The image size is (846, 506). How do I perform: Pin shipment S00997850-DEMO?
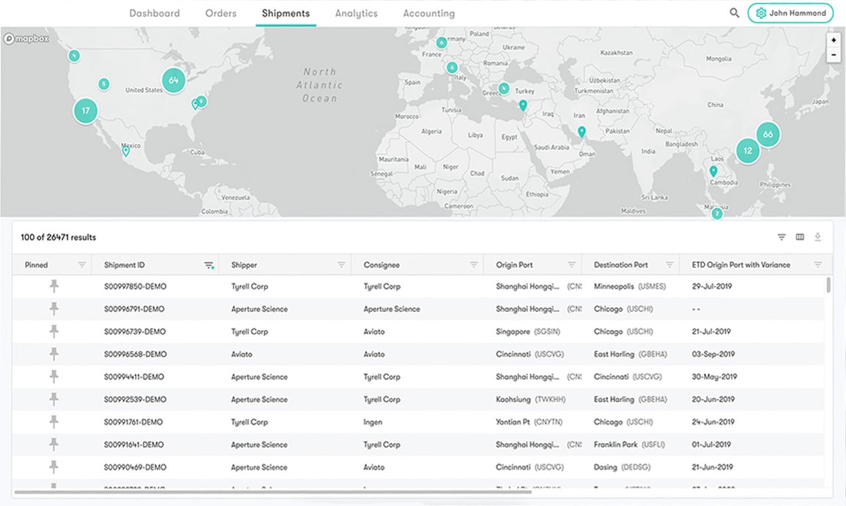[x=53, y=286]
